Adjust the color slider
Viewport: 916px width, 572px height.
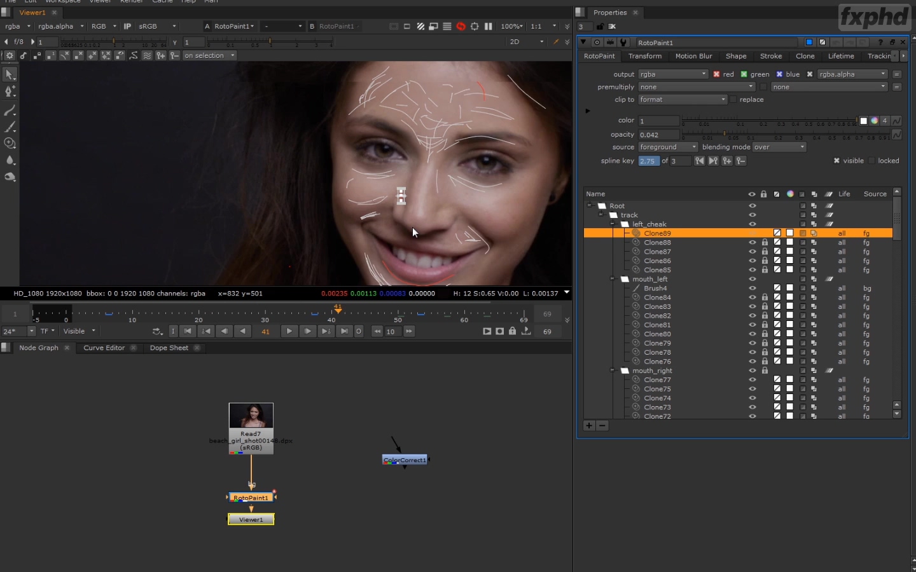769,120
